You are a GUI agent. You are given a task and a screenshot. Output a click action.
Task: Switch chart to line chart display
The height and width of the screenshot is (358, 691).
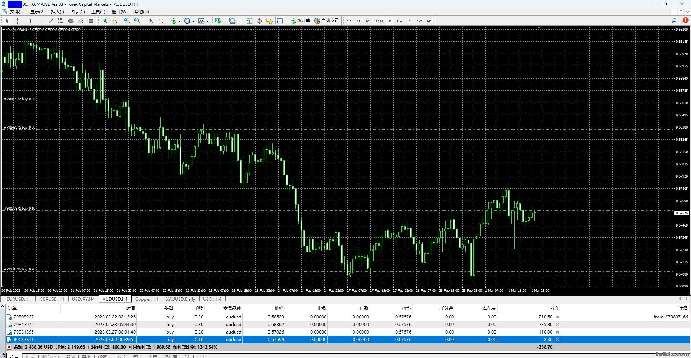114,21
